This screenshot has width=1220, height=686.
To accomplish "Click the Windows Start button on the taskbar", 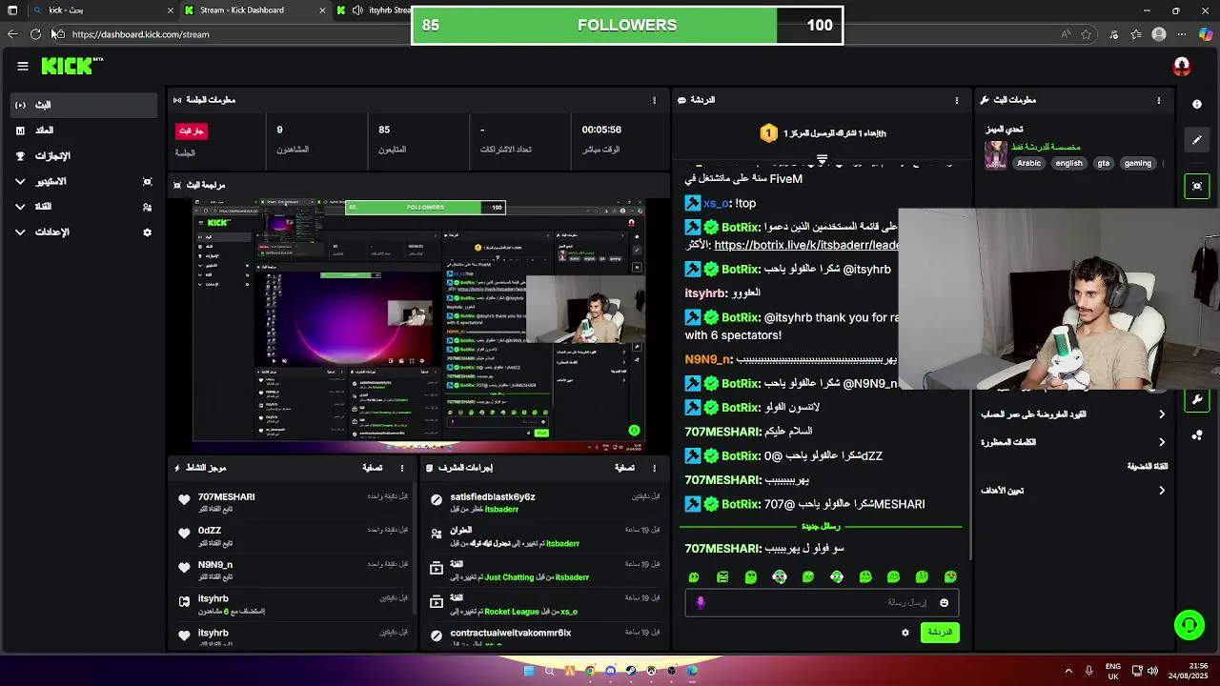I will click(x=529, y=671).
